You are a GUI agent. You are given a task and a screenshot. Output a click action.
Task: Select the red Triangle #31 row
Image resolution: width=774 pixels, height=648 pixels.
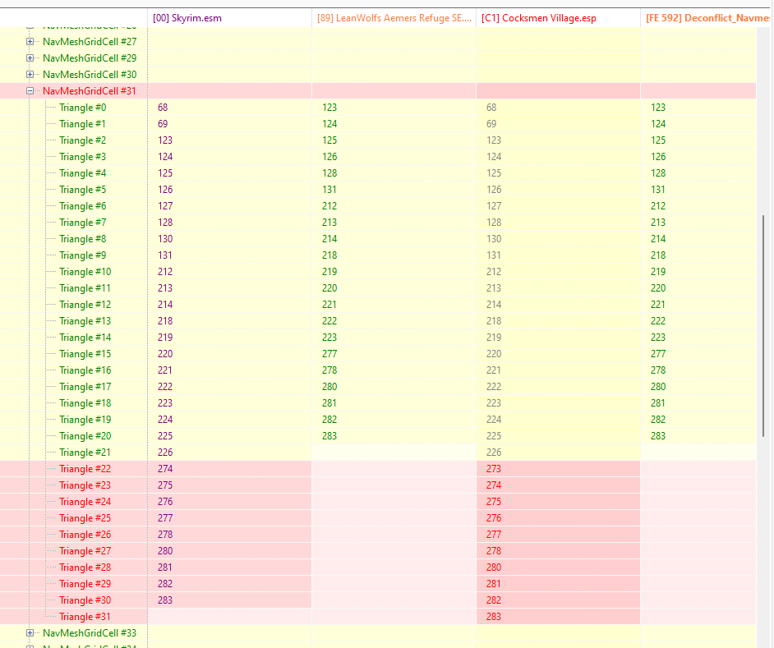(378, 617)
